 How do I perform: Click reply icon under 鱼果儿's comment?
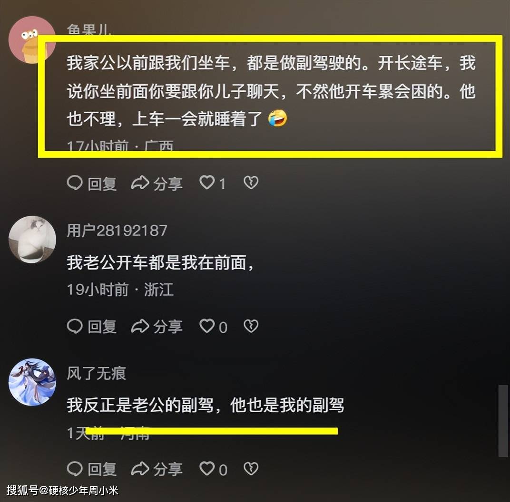[75, 183]
